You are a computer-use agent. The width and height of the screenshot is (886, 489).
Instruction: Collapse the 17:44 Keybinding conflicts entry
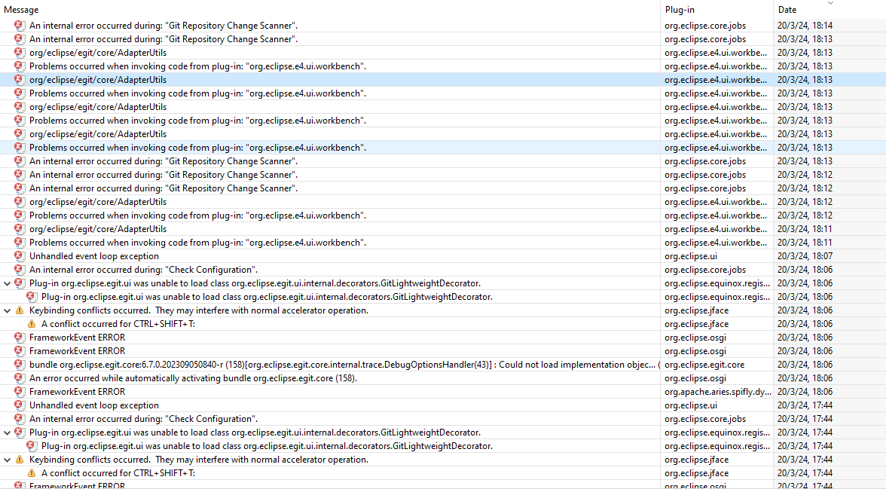[7, 460]
